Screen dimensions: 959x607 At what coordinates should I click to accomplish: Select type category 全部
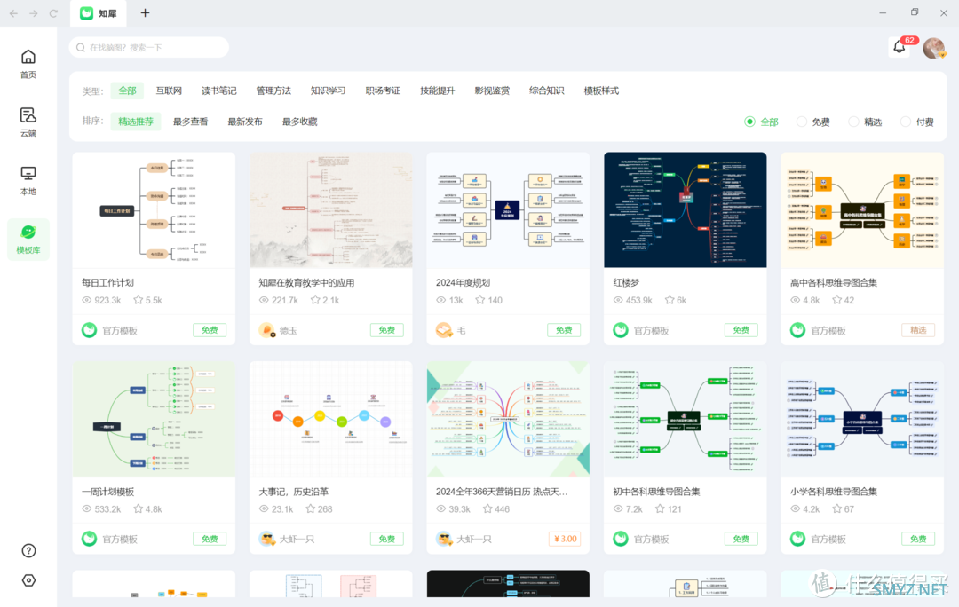(x=127, y=91)
